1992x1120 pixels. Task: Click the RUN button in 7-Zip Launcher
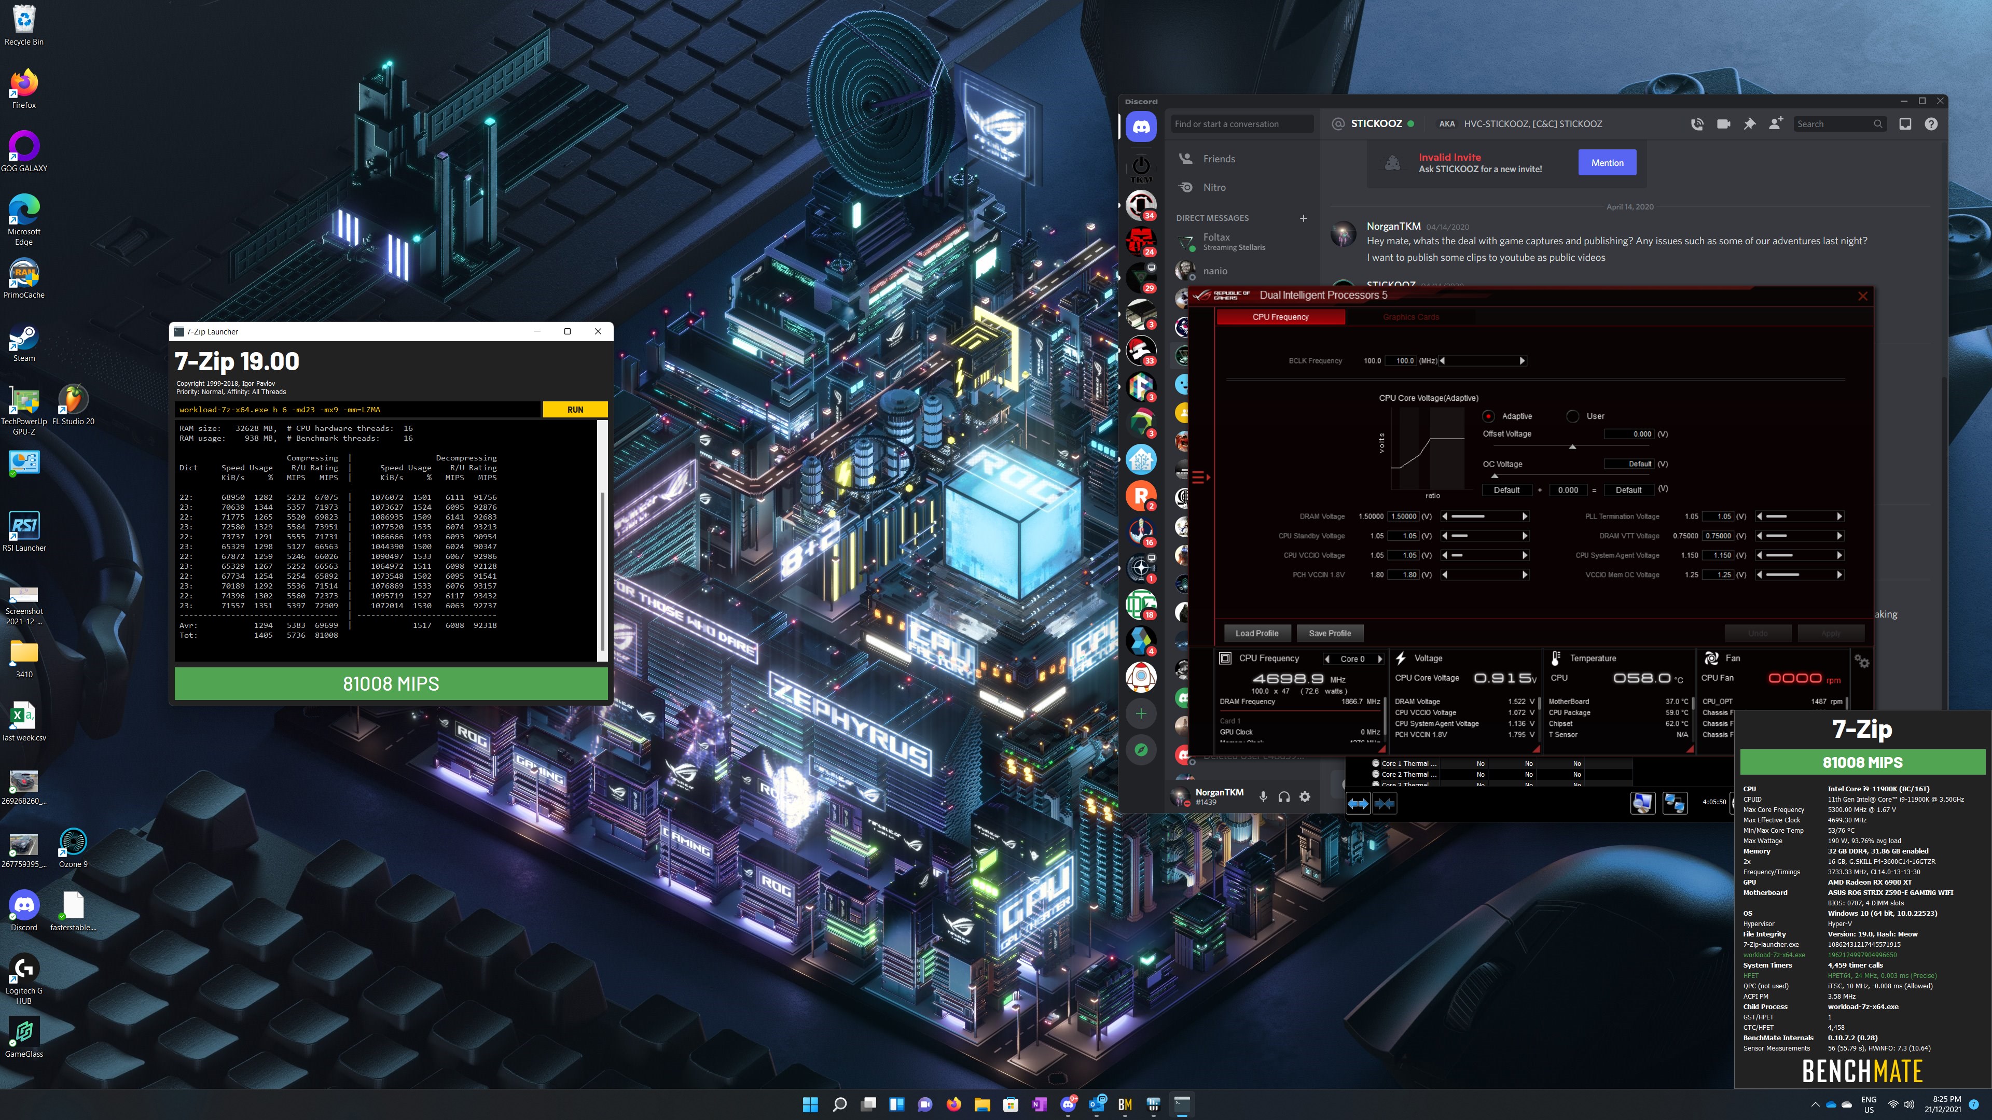tap(575, 410)
